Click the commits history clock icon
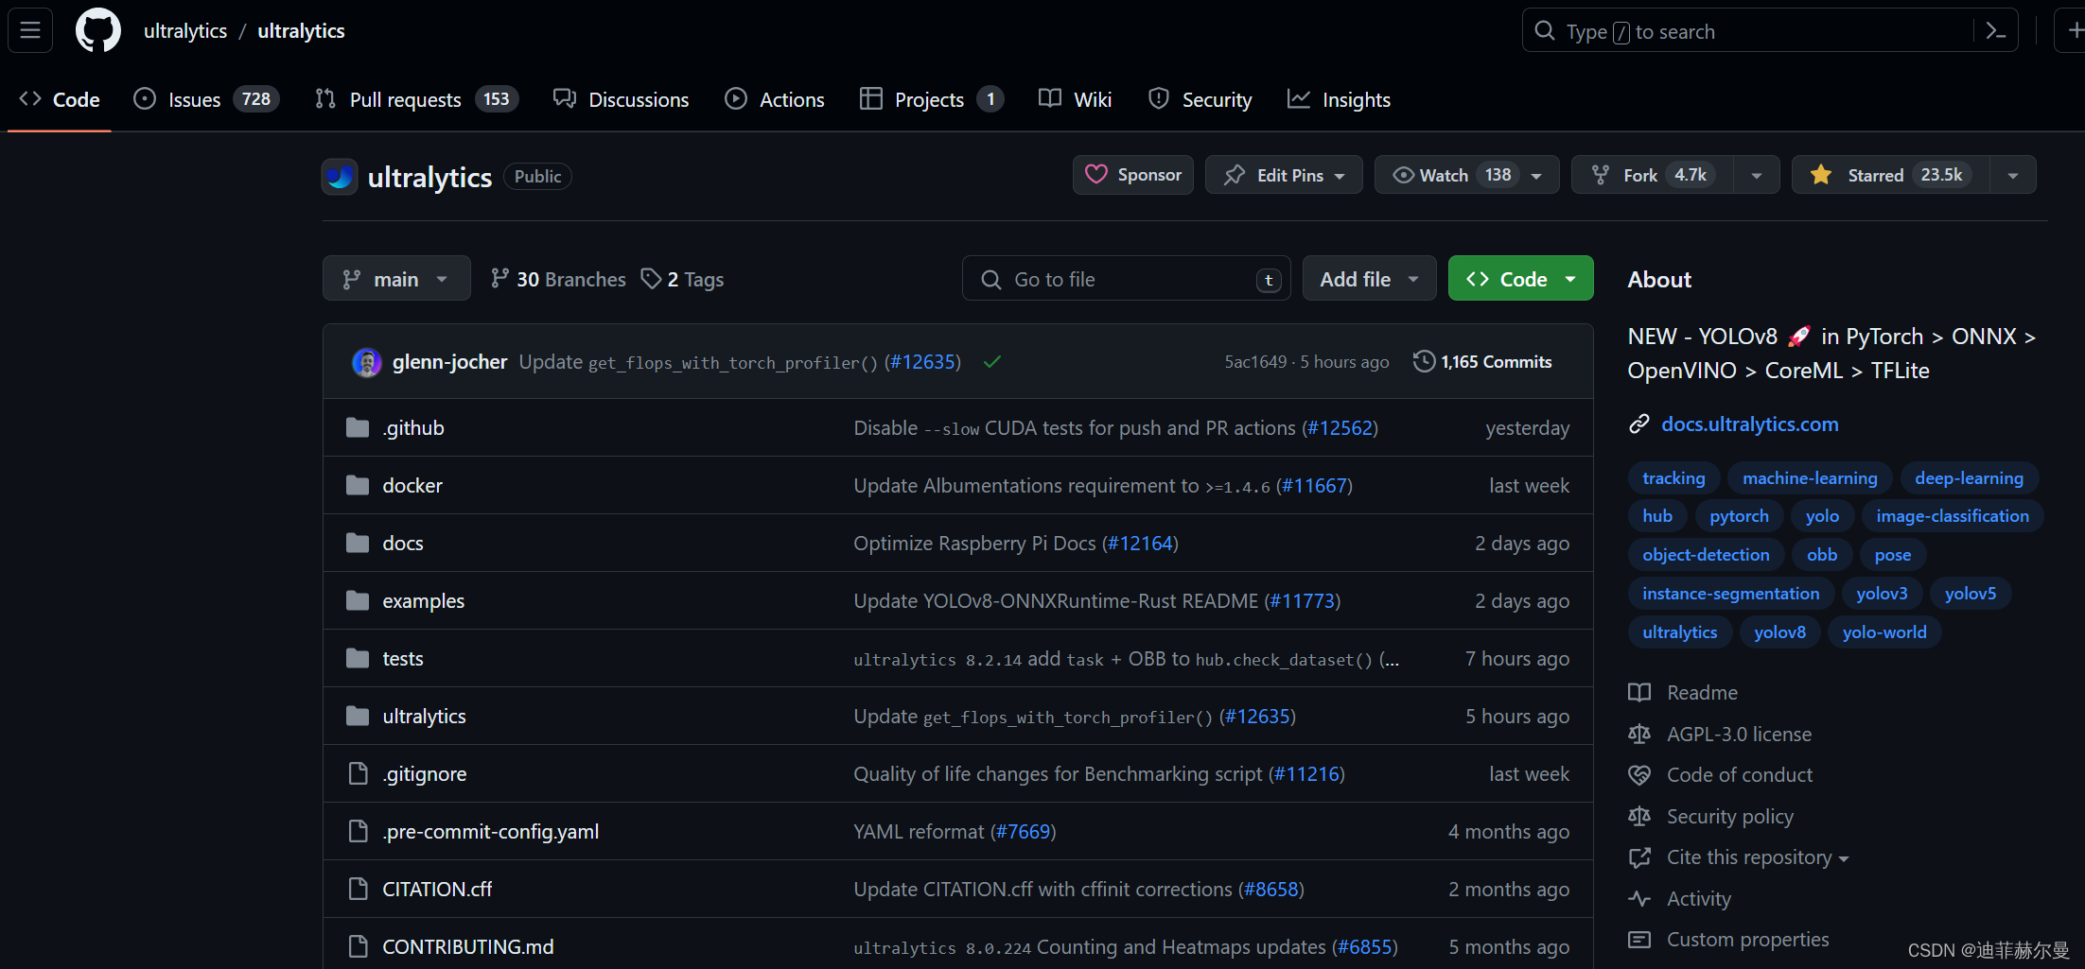Viewport: 2085px width, 969px height. click(x=1424, y=361)
